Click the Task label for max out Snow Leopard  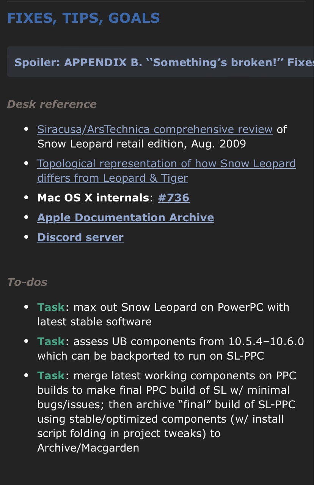coord(51,307)
